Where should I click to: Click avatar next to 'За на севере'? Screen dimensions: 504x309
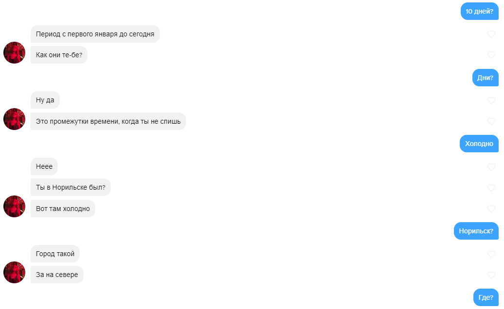14,273
